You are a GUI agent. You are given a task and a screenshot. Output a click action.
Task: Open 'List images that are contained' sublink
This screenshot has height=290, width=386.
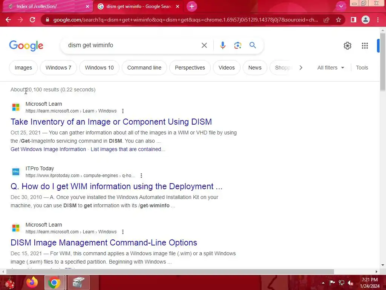pyautogui.click(x=128, y=149)
